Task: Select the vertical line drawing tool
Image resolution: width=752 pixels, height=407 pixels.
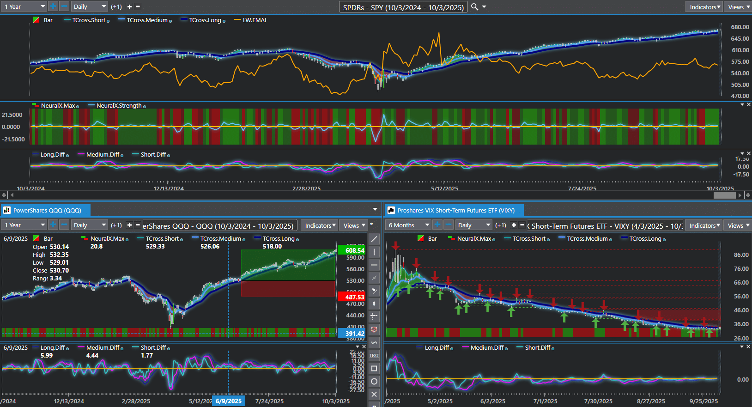Action: (374, 252)
